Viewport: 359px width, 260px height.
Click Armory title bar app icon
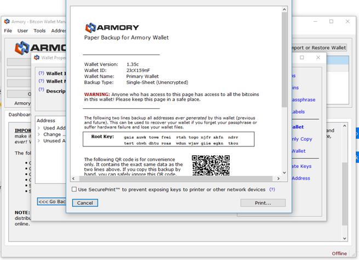(x=7, y=21)
